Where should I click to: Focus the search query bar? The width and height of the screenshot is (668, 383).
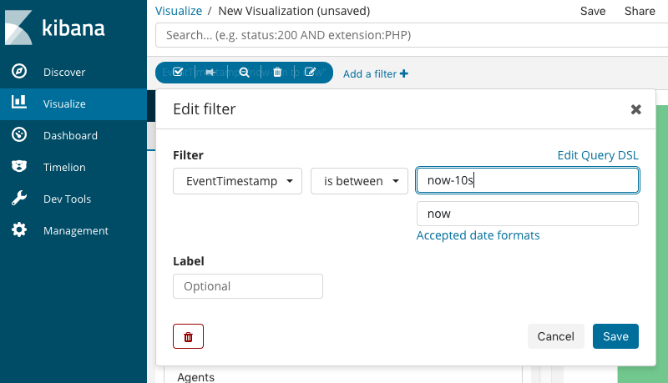pyautogui.click(x=412, y=35)
